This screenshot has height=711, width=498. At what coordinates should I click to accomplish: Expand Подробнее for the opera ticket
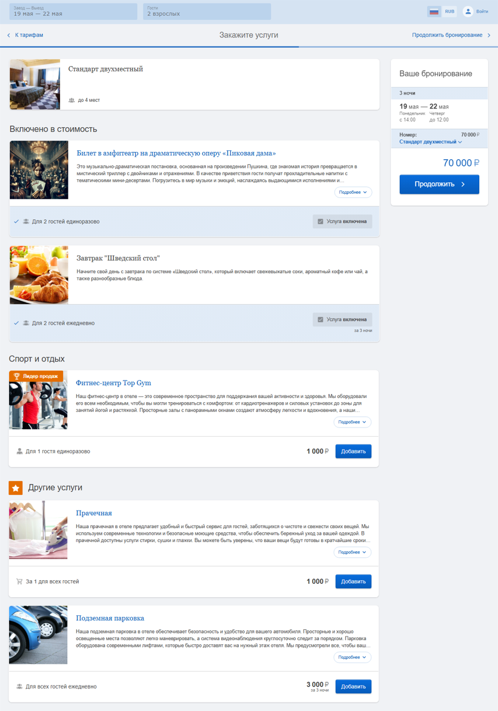tap(353, 192)
